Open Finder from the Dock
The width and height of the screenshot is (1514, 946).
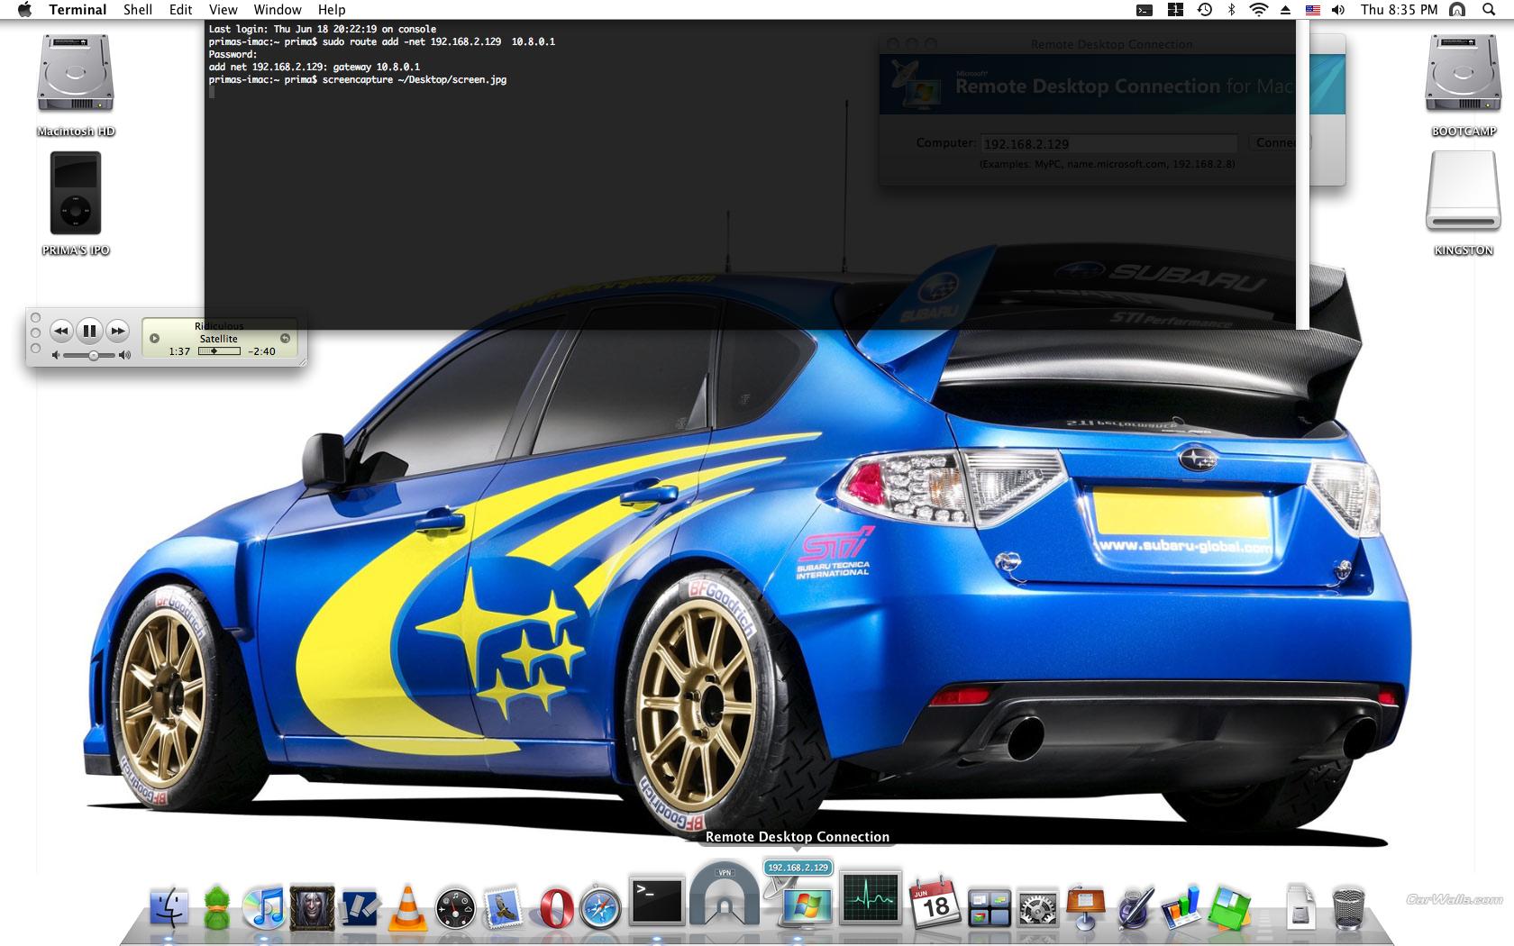[169, 907]
